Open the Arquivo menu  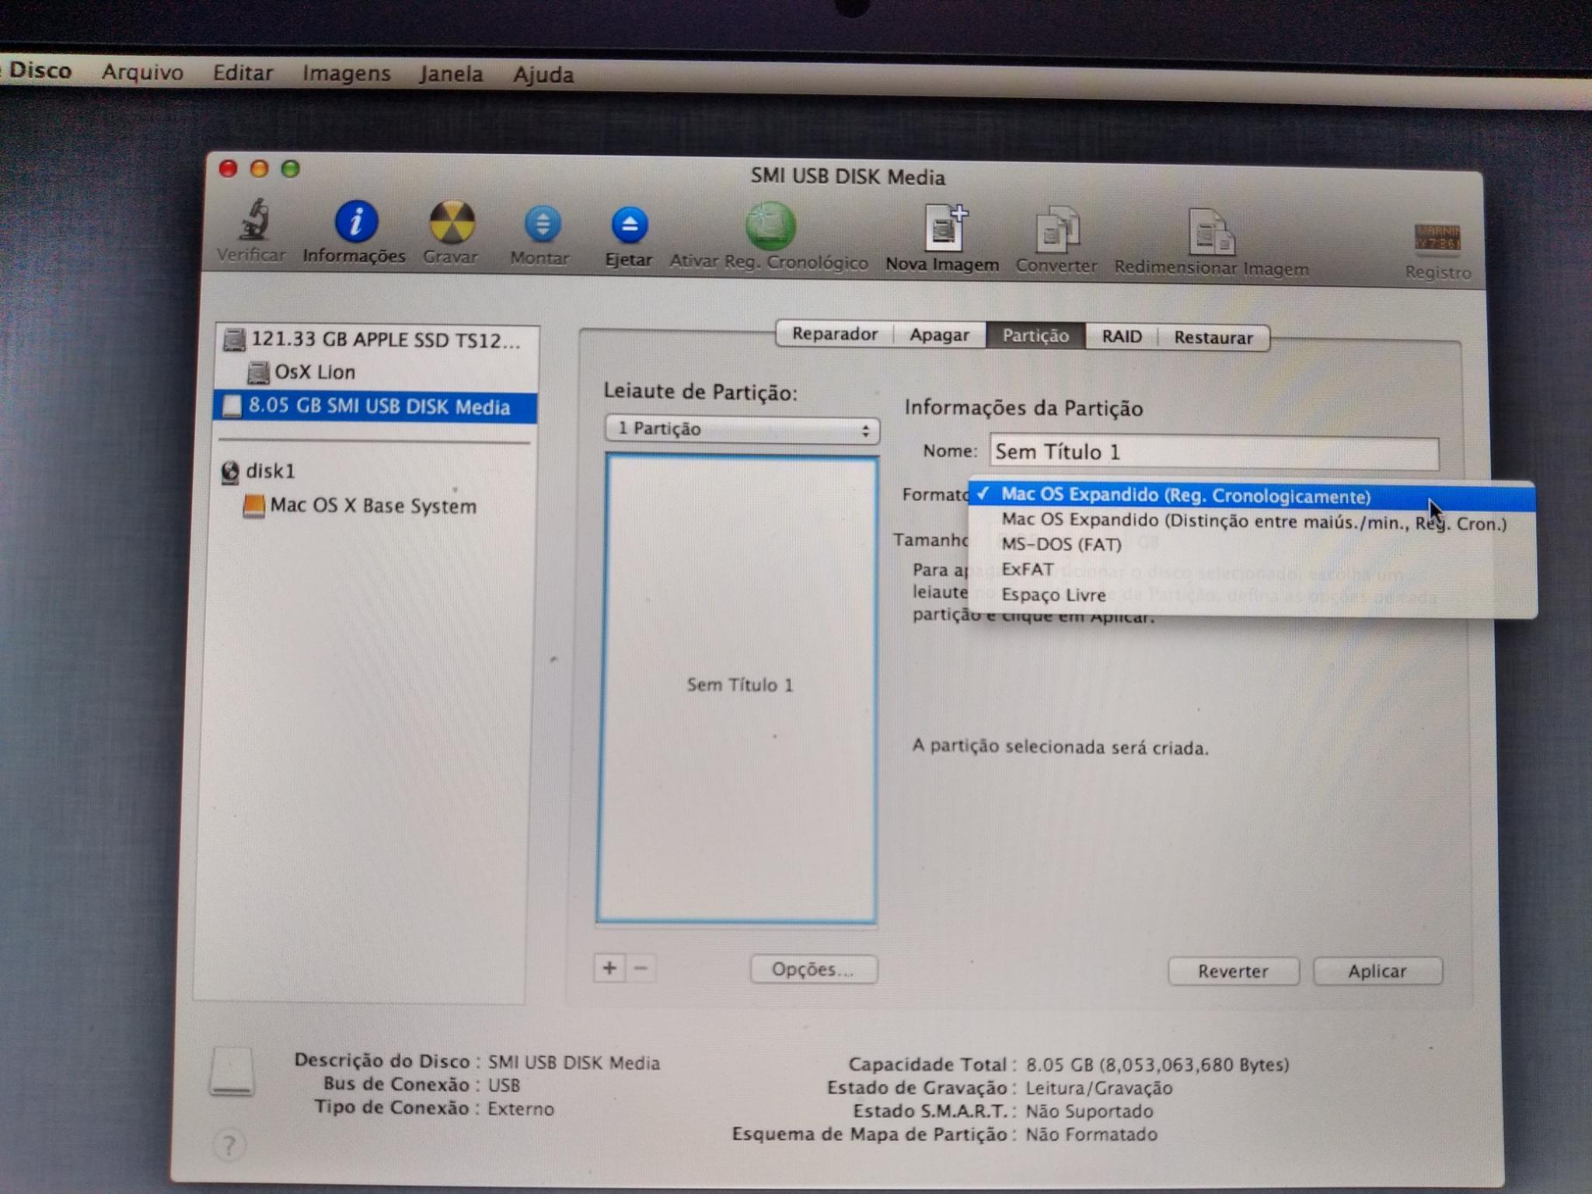143,72
